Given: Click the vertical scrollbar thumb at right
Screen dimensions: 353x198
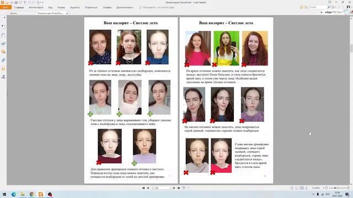Looking at the screenshot, I should (x=351, y=48).
